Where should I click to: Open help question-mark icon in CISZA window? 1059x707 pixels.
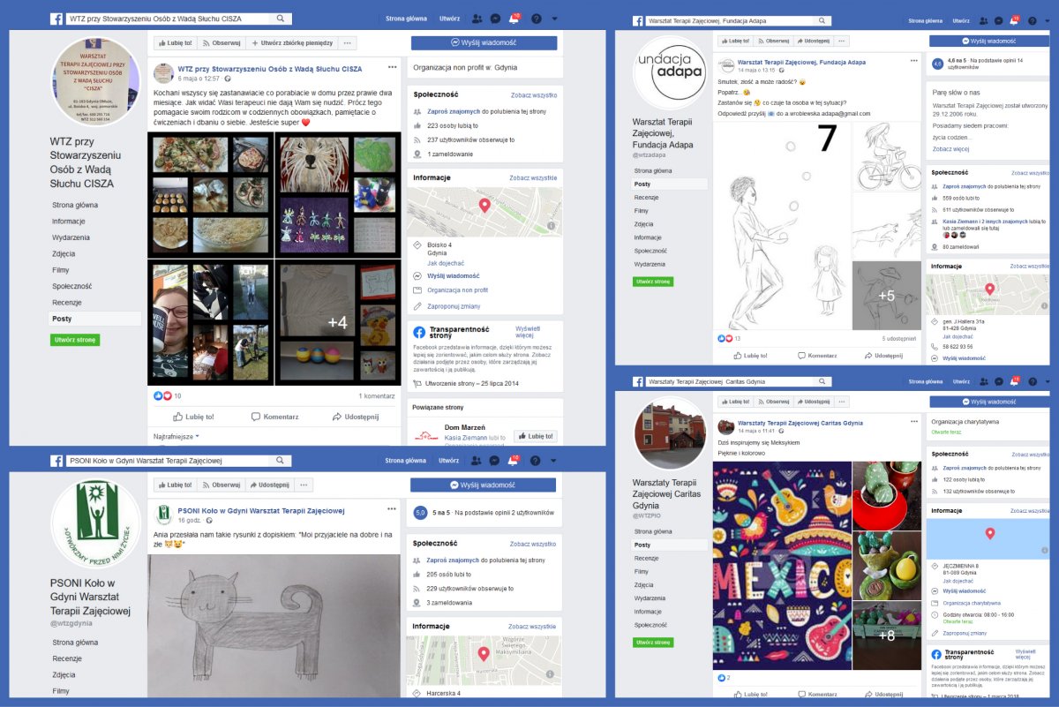(535, 19)
